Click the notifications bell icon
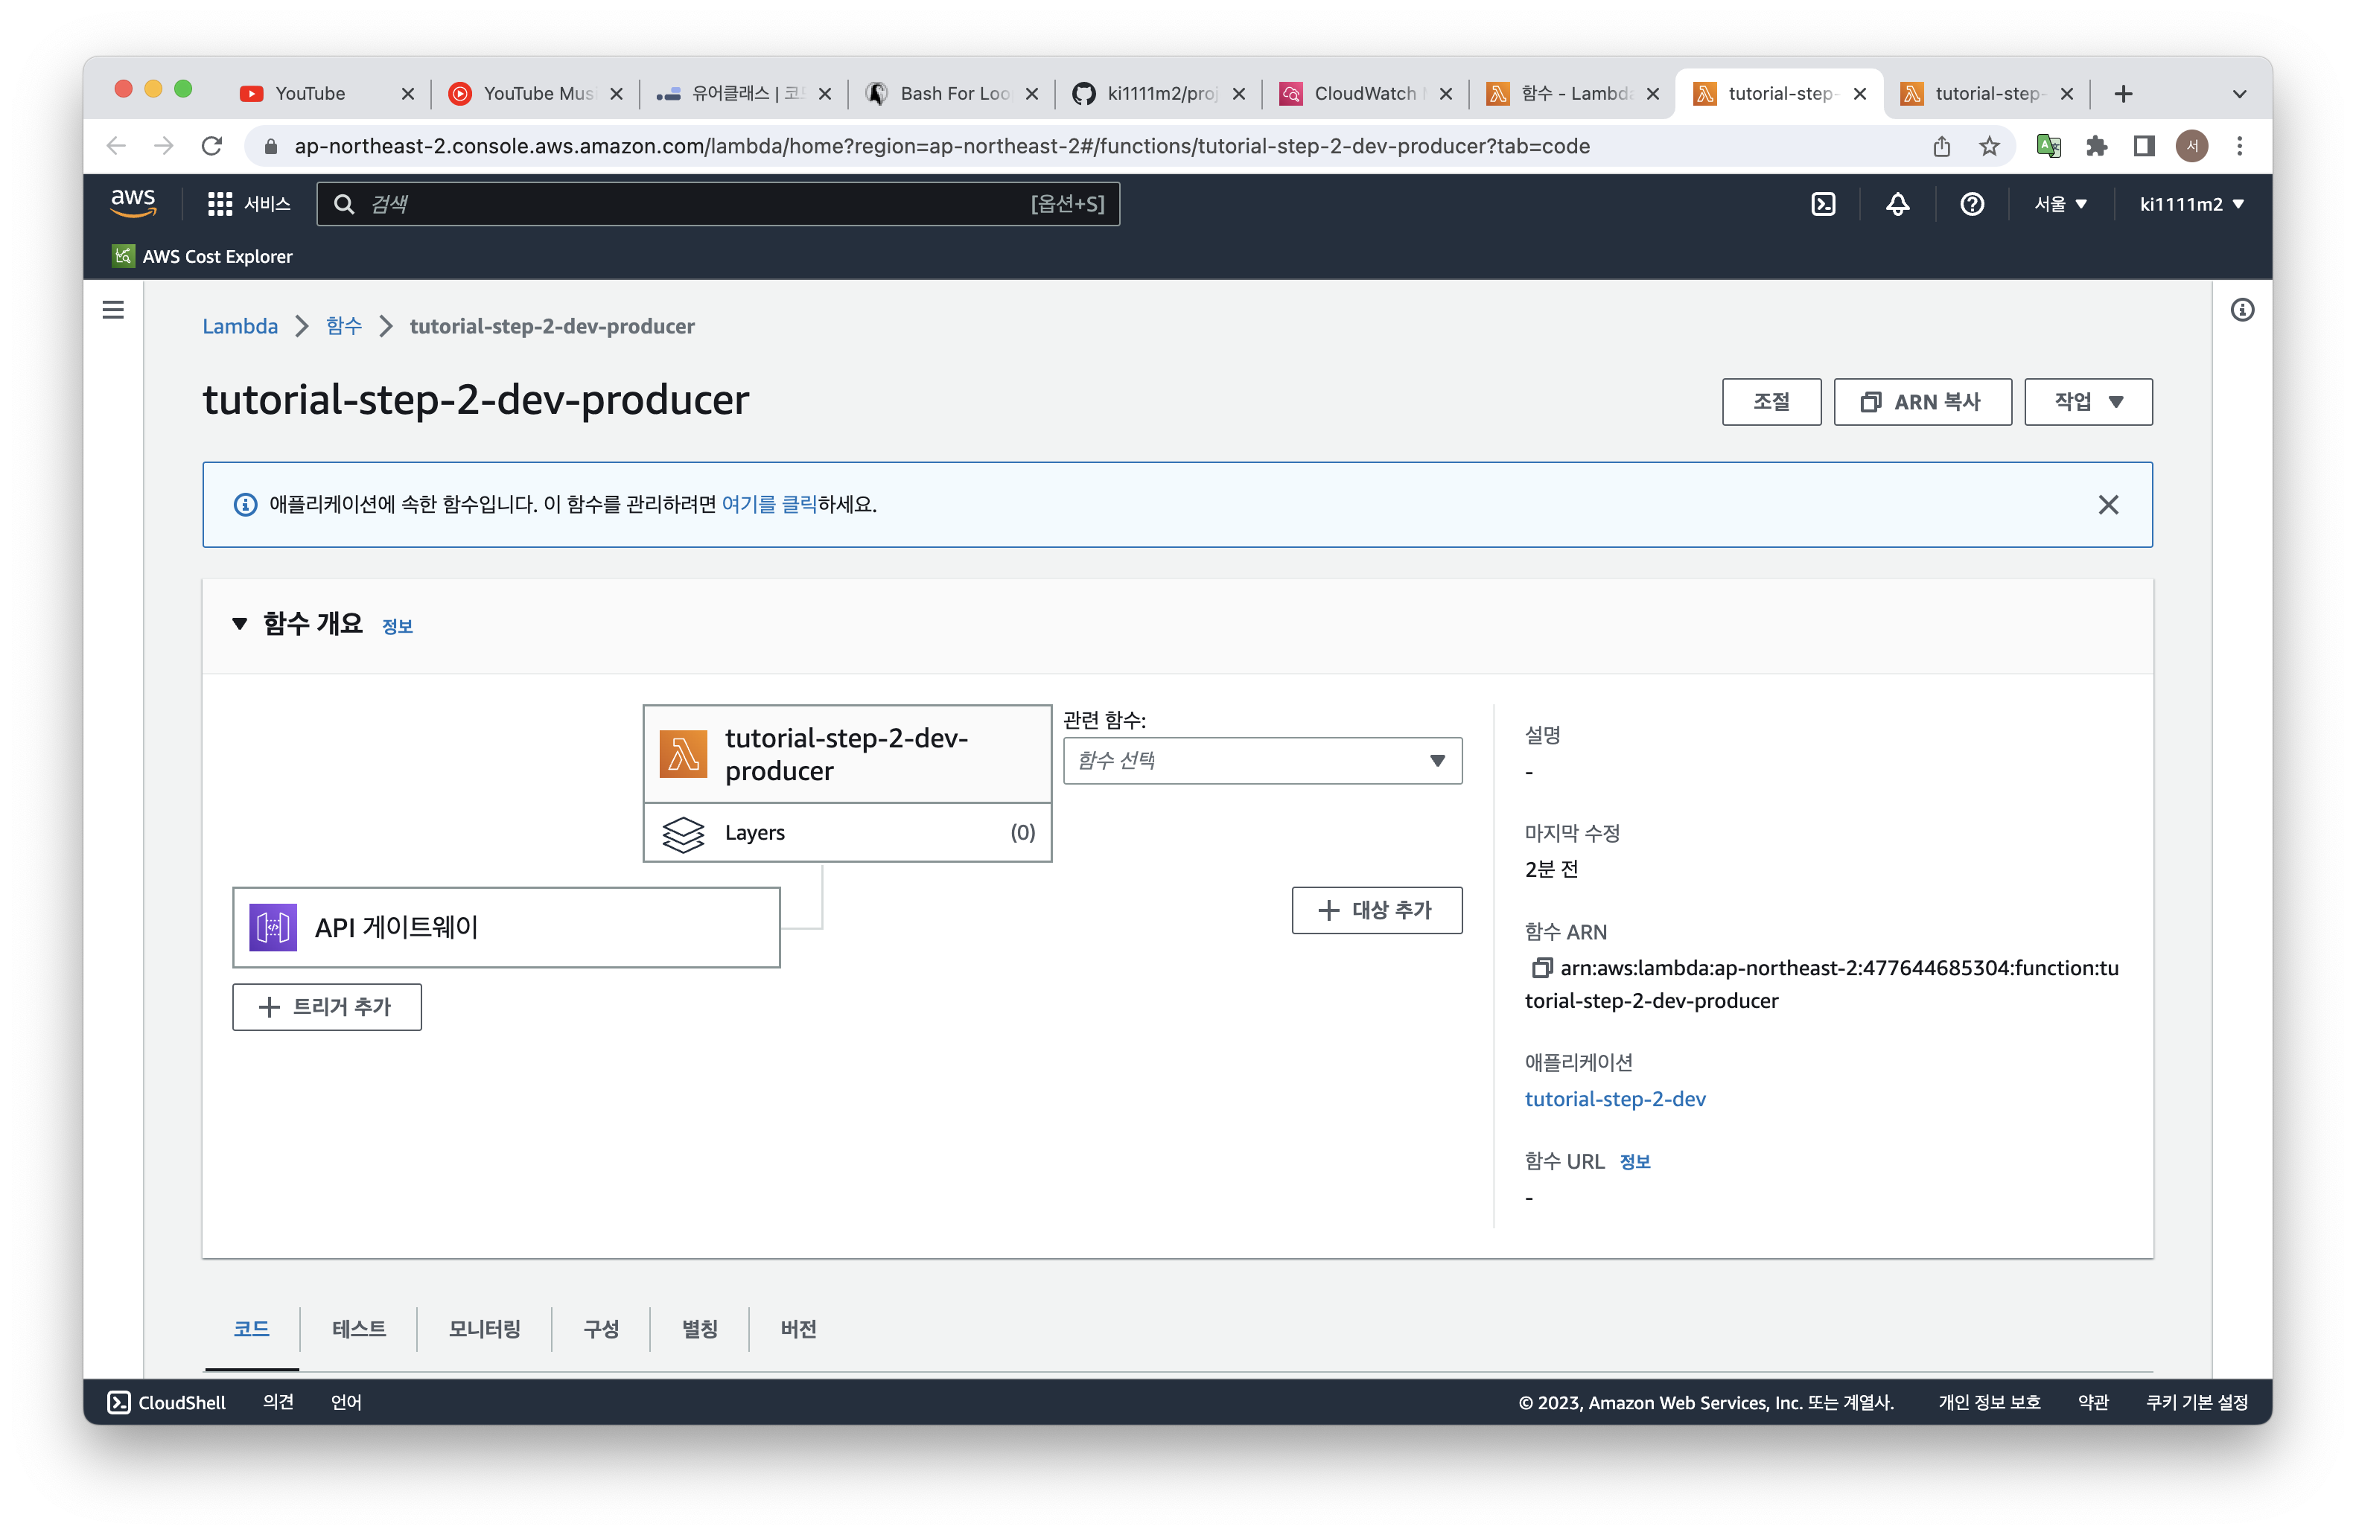This screenshot has height=1535, width=2356. click(x=1897, y=204)
